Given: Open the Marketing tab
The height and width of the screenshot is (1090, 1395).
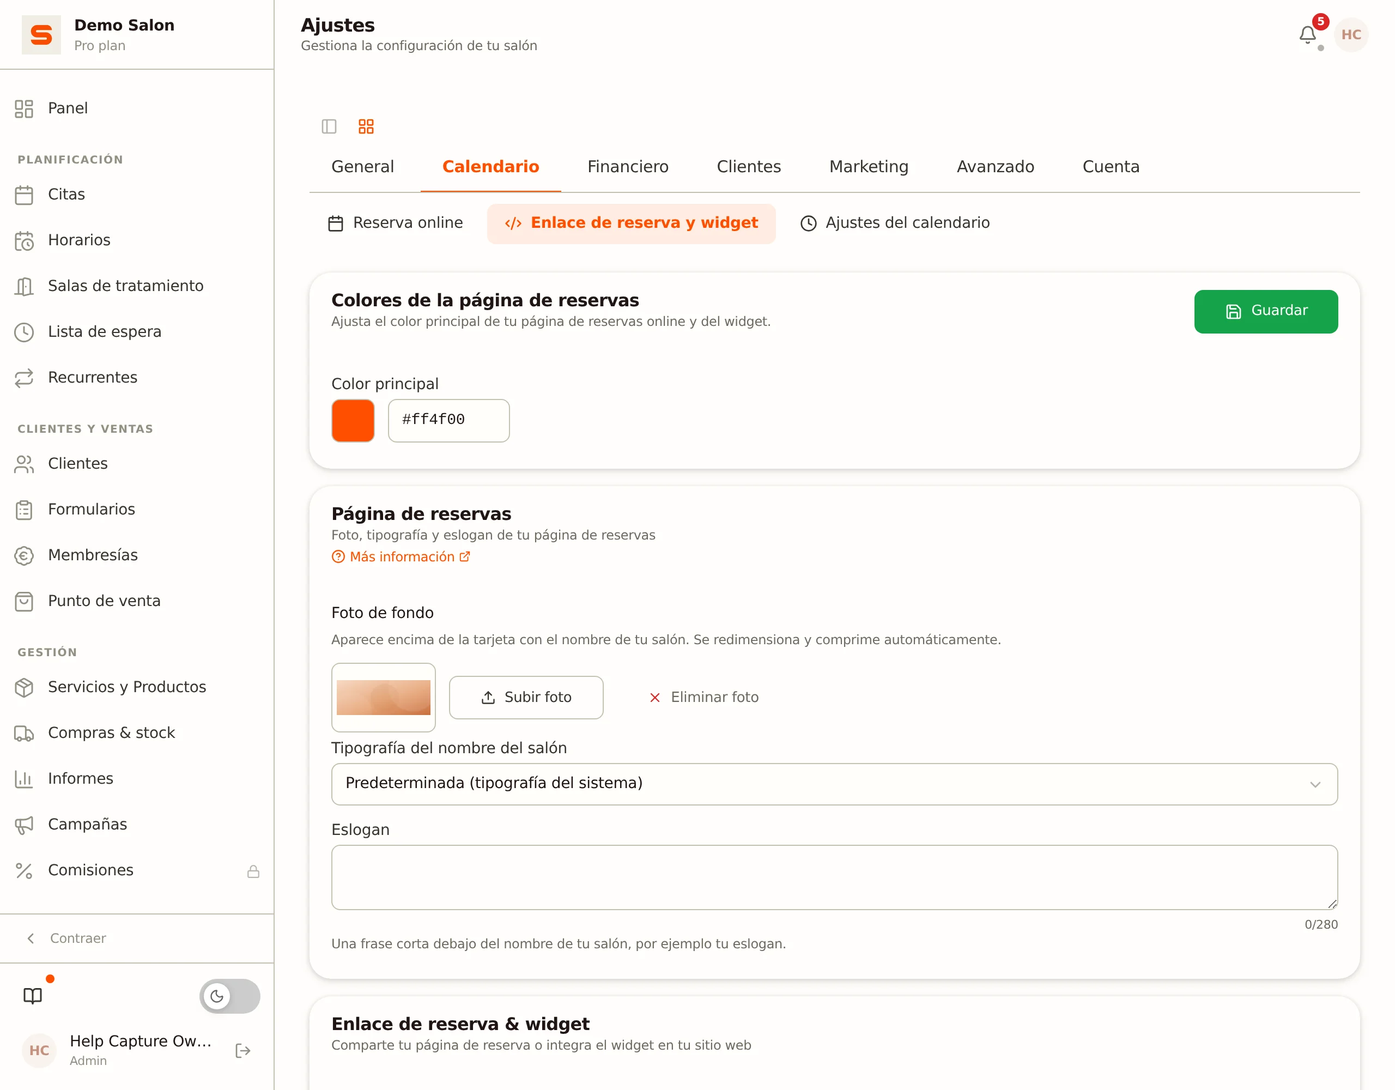Looking at the screenshot, I should (869, 167).
